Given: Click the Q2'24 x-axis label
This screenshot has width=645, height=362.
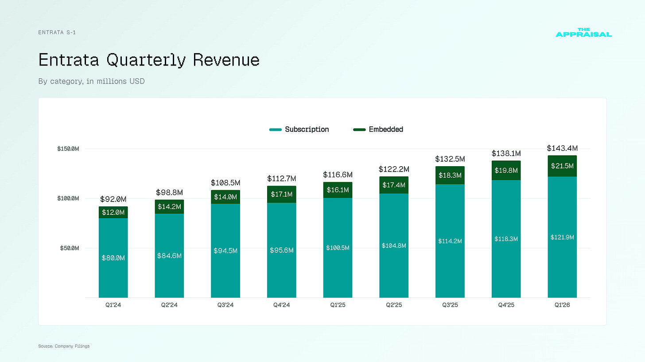Looking at the screenshot, I should click(x=169, y=305).
